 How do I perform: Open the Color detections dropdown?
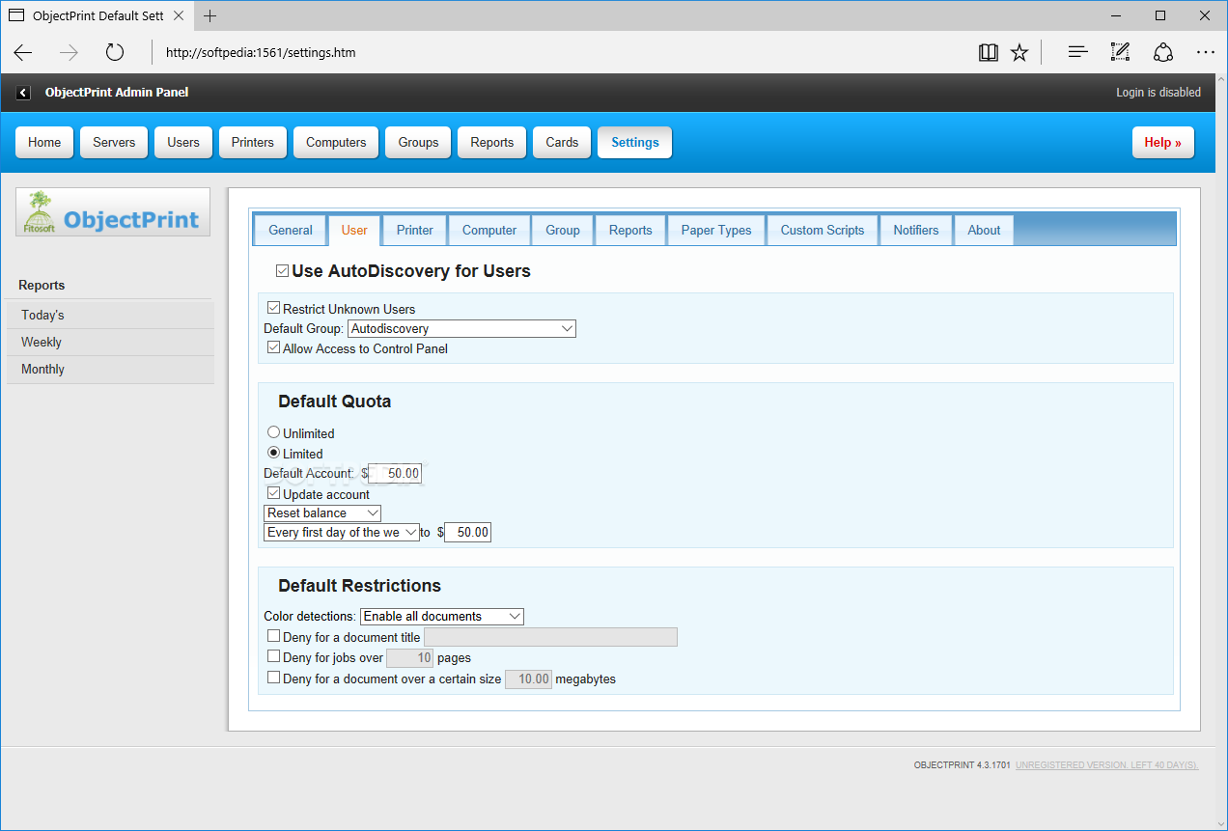(x=442, y=616)
